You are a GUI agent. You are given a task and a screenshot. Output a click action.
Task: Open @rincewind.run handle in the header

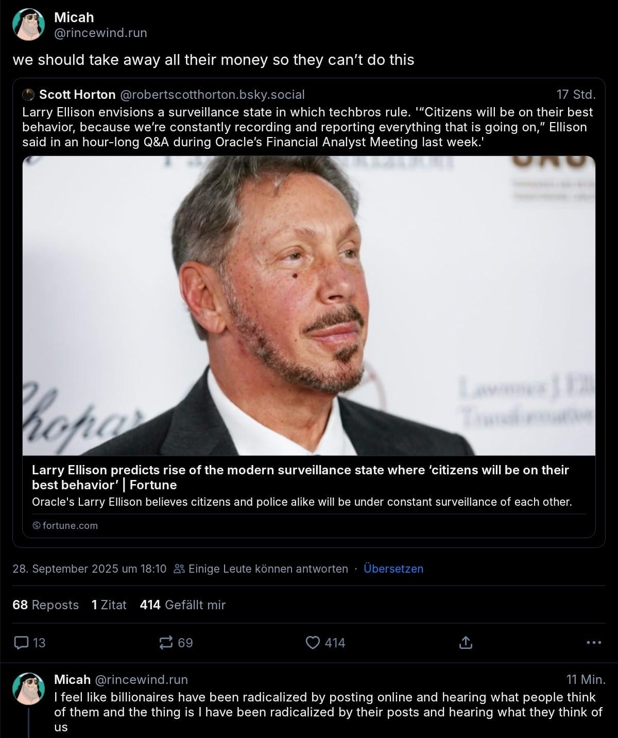(x=100, y=32)
